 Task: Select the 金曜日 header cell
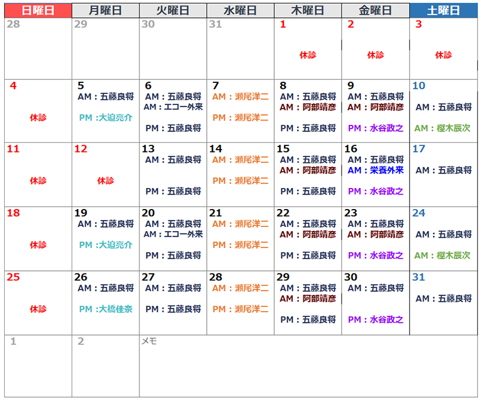375,10
